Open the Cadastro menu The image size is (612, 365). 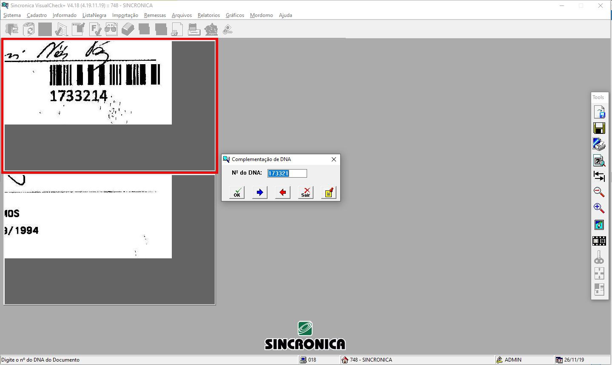click(x=37, y=15)
